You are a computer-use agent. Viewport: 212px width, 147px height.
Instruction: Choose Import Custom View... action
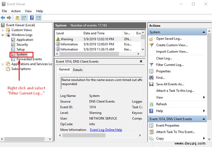(x=172, y=51)
